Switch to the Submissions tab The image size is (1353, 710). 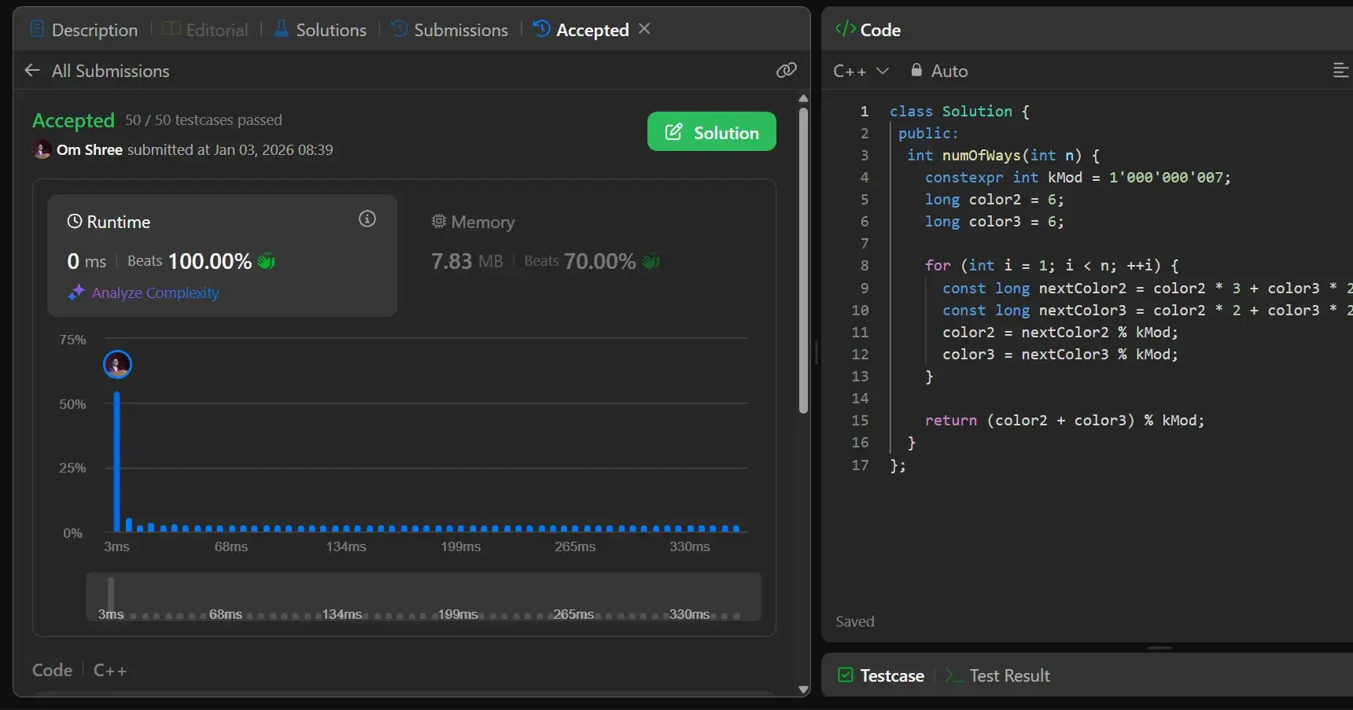tap(449, 30)
